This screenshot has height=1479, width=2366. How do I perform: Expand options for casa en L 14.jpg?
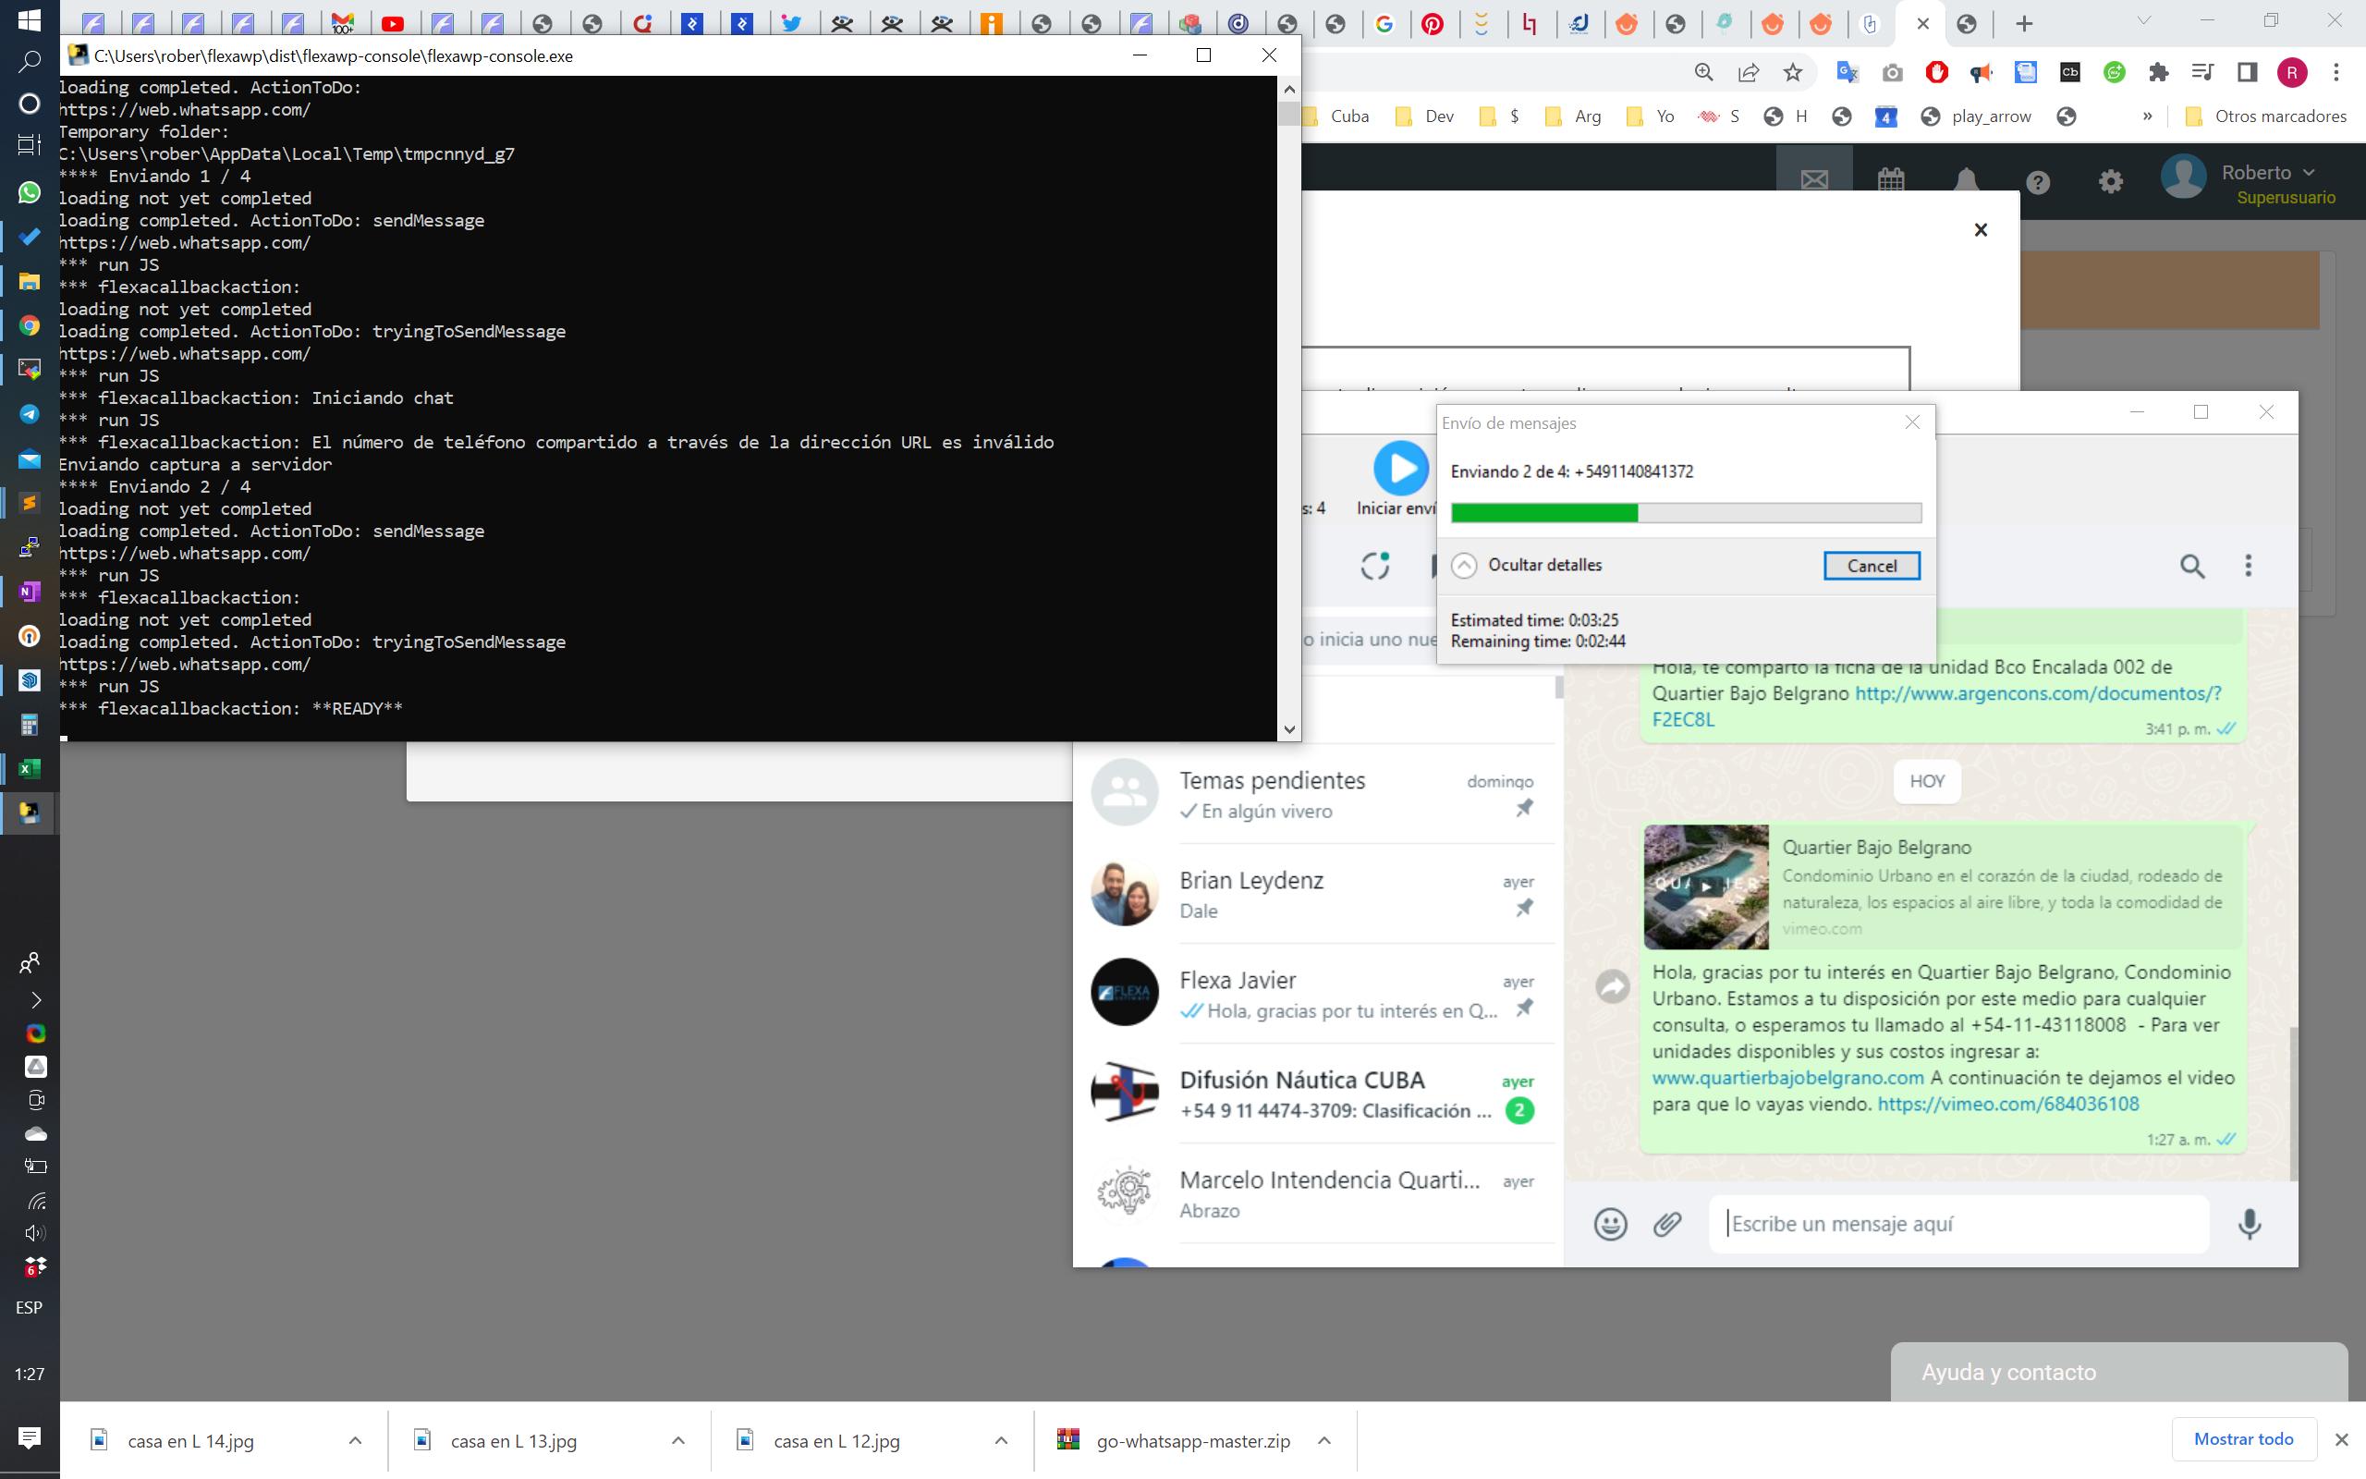[x=356, y=1440]
